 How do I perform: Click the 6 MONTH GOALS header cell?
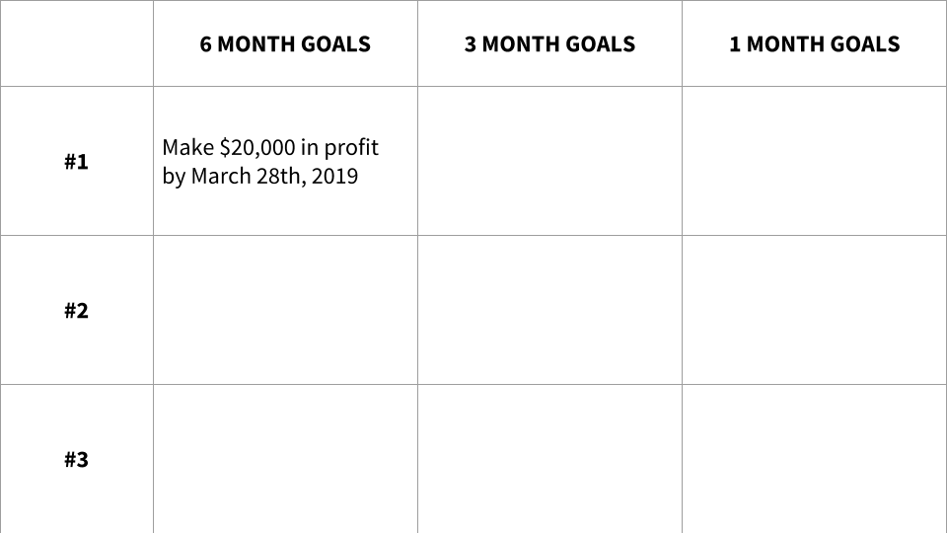(x=285, y=43)
